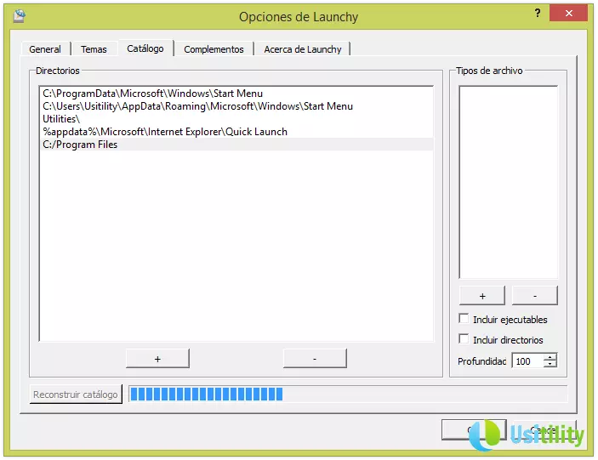
Task: Open the Temas tab
Action: coord(94,49)
